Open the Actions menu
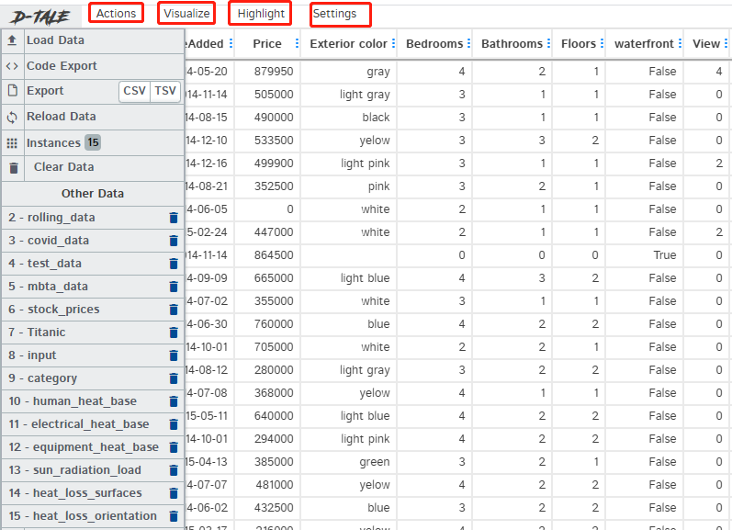The width and height of the screenshot is (732, 530). [x=116, y=14]
